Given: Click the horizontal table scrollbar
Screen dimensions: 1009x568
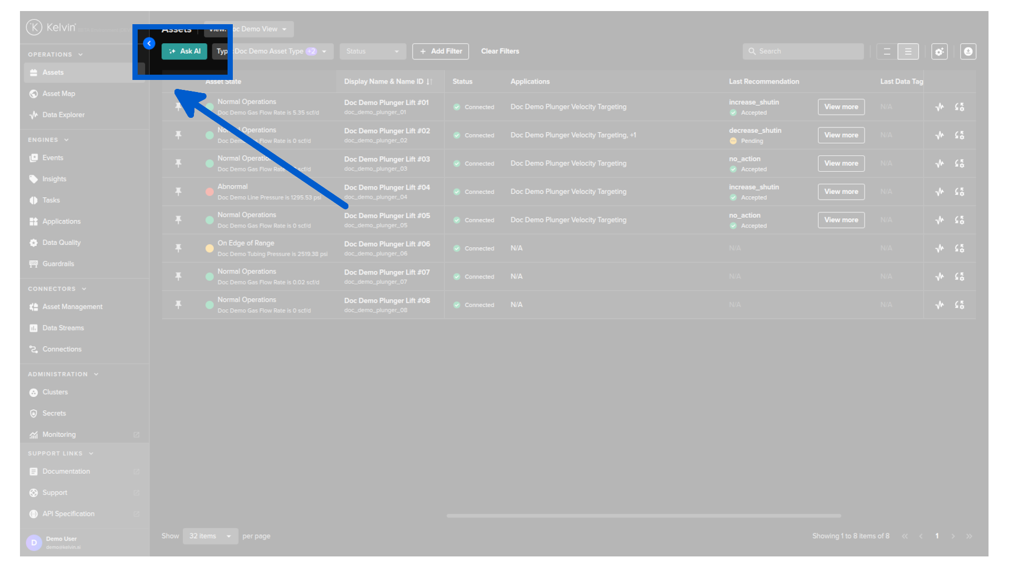Looking at the screenshot, I should [644, 516].
